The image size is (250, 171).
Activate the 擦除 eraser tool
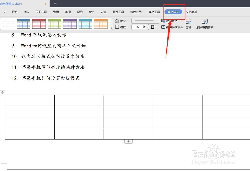(188, 24)
